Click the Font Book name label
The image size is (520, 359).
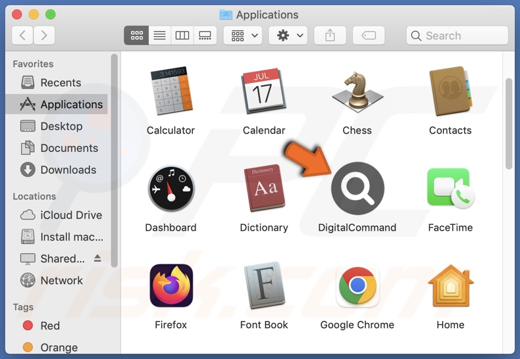pos(264,325)
